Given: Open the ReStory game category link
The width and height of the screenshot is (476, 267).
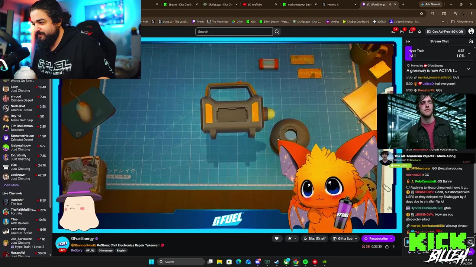Looking at the screenshot, I should [x=77, y=251].
